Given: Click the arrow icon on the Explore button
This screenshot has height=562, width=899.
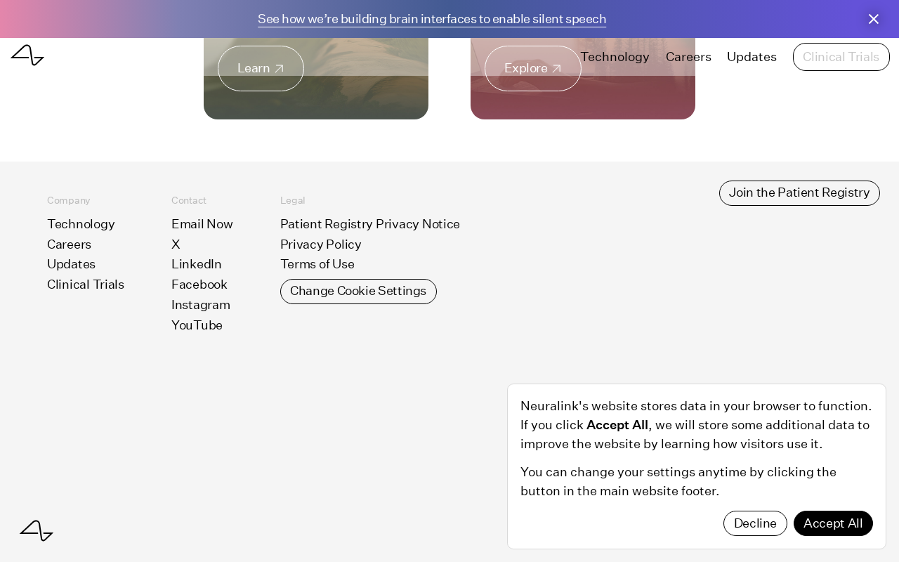Looking at the screenshot, I should pyautogui.click(x=556, y=69).
